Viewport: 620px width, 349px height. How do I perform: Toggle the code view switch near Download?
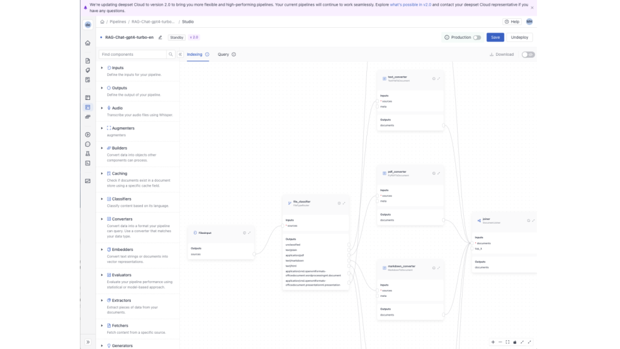point(528,55)
